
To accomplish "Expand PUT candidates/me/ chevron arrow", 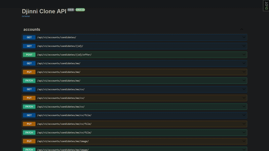I will tap(244, 72).
